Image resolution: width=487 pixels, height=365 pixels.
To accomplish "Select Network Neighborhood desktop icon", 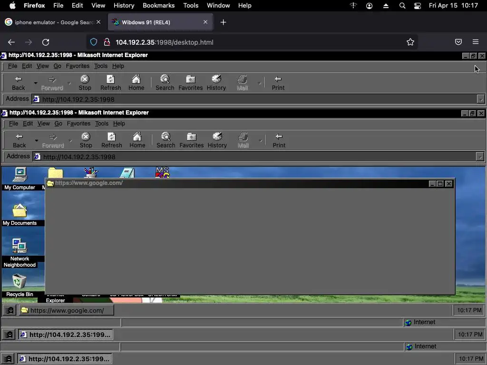I will pyautogui.click(x=19, y=253).
